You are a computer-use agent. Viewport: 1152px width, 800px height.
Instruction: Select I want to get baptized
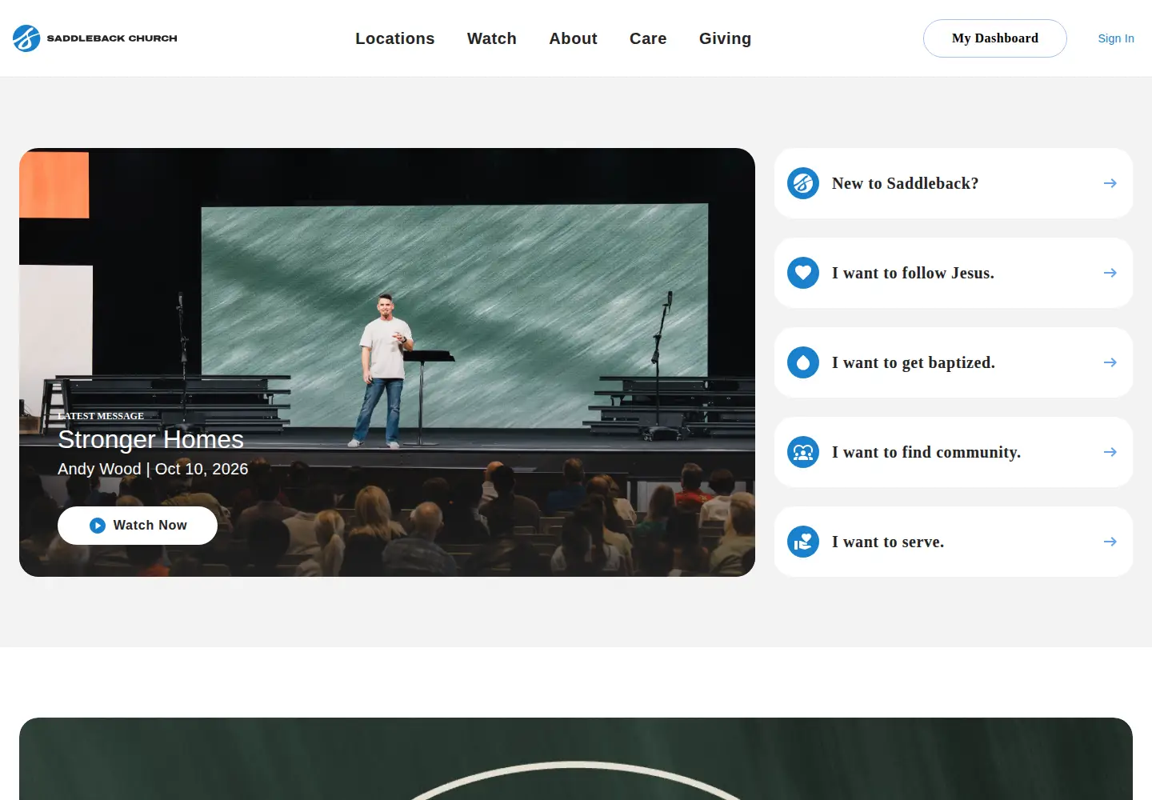click(954, 362)
